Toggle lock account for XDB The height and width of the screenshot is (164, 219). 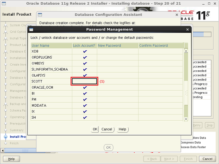point(84,51)
